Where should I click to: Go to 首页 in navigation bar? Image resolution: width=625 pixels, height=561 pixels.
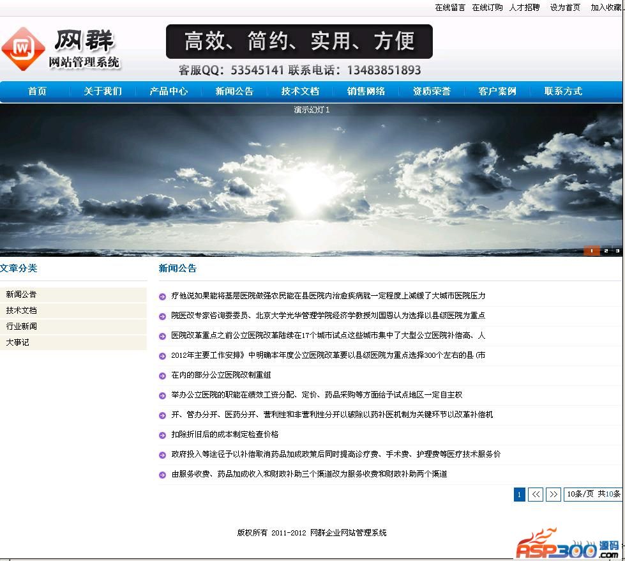pyautogui.click(x=37, y=91)
